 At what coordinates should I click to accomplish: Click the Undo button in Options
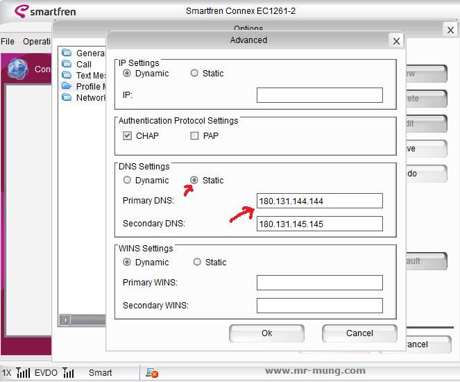pyautogui.click(x=426, y=174)
